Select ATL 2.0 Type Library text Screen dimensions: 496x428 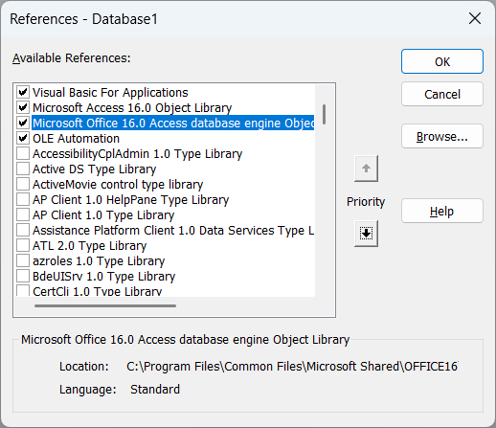pyautogui.click(x=90, y=246)
